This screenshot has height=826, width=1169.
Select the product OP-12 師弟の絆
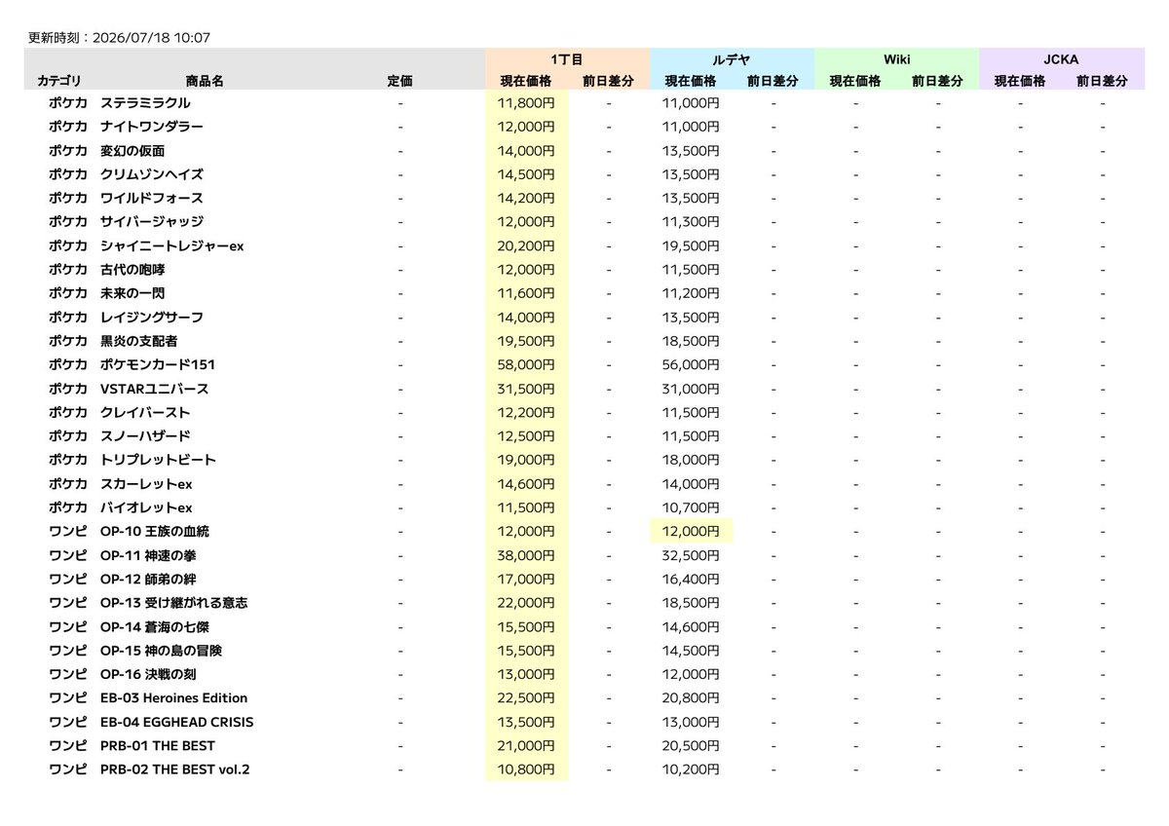click(149, 580)
